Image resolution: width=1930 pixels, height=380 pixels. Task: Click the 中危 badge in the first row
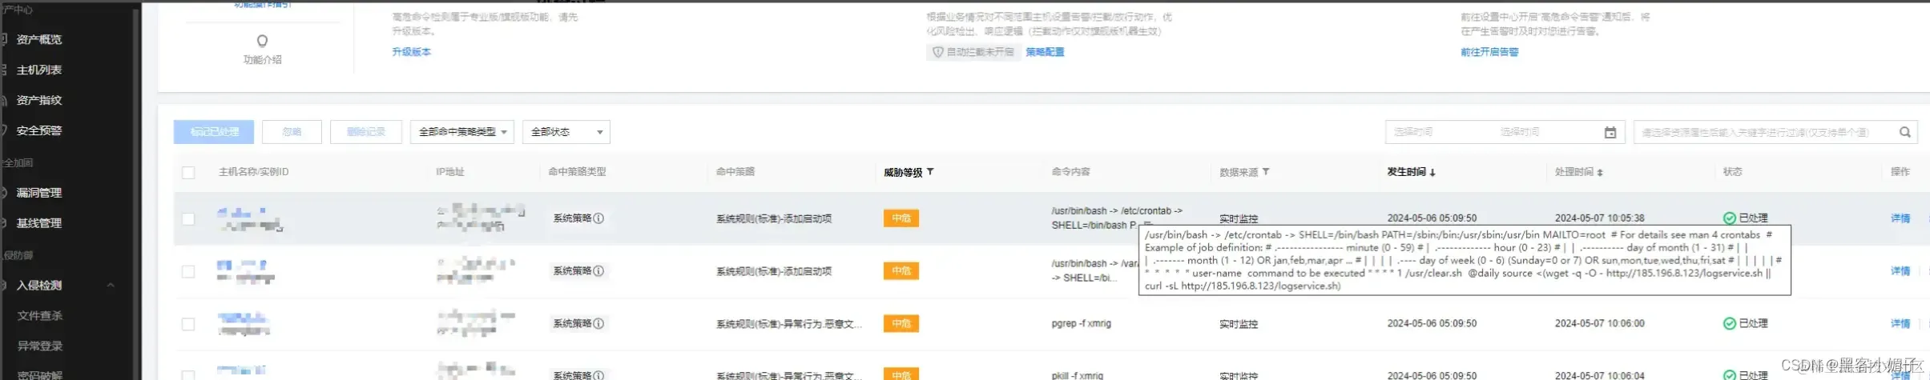[901, 218]
